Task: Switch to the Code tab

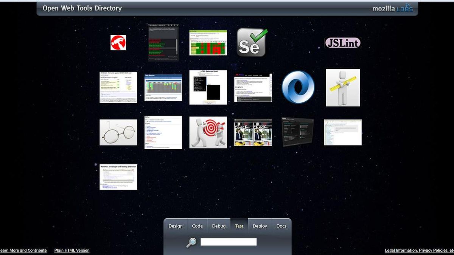Action: pos(197,226)
